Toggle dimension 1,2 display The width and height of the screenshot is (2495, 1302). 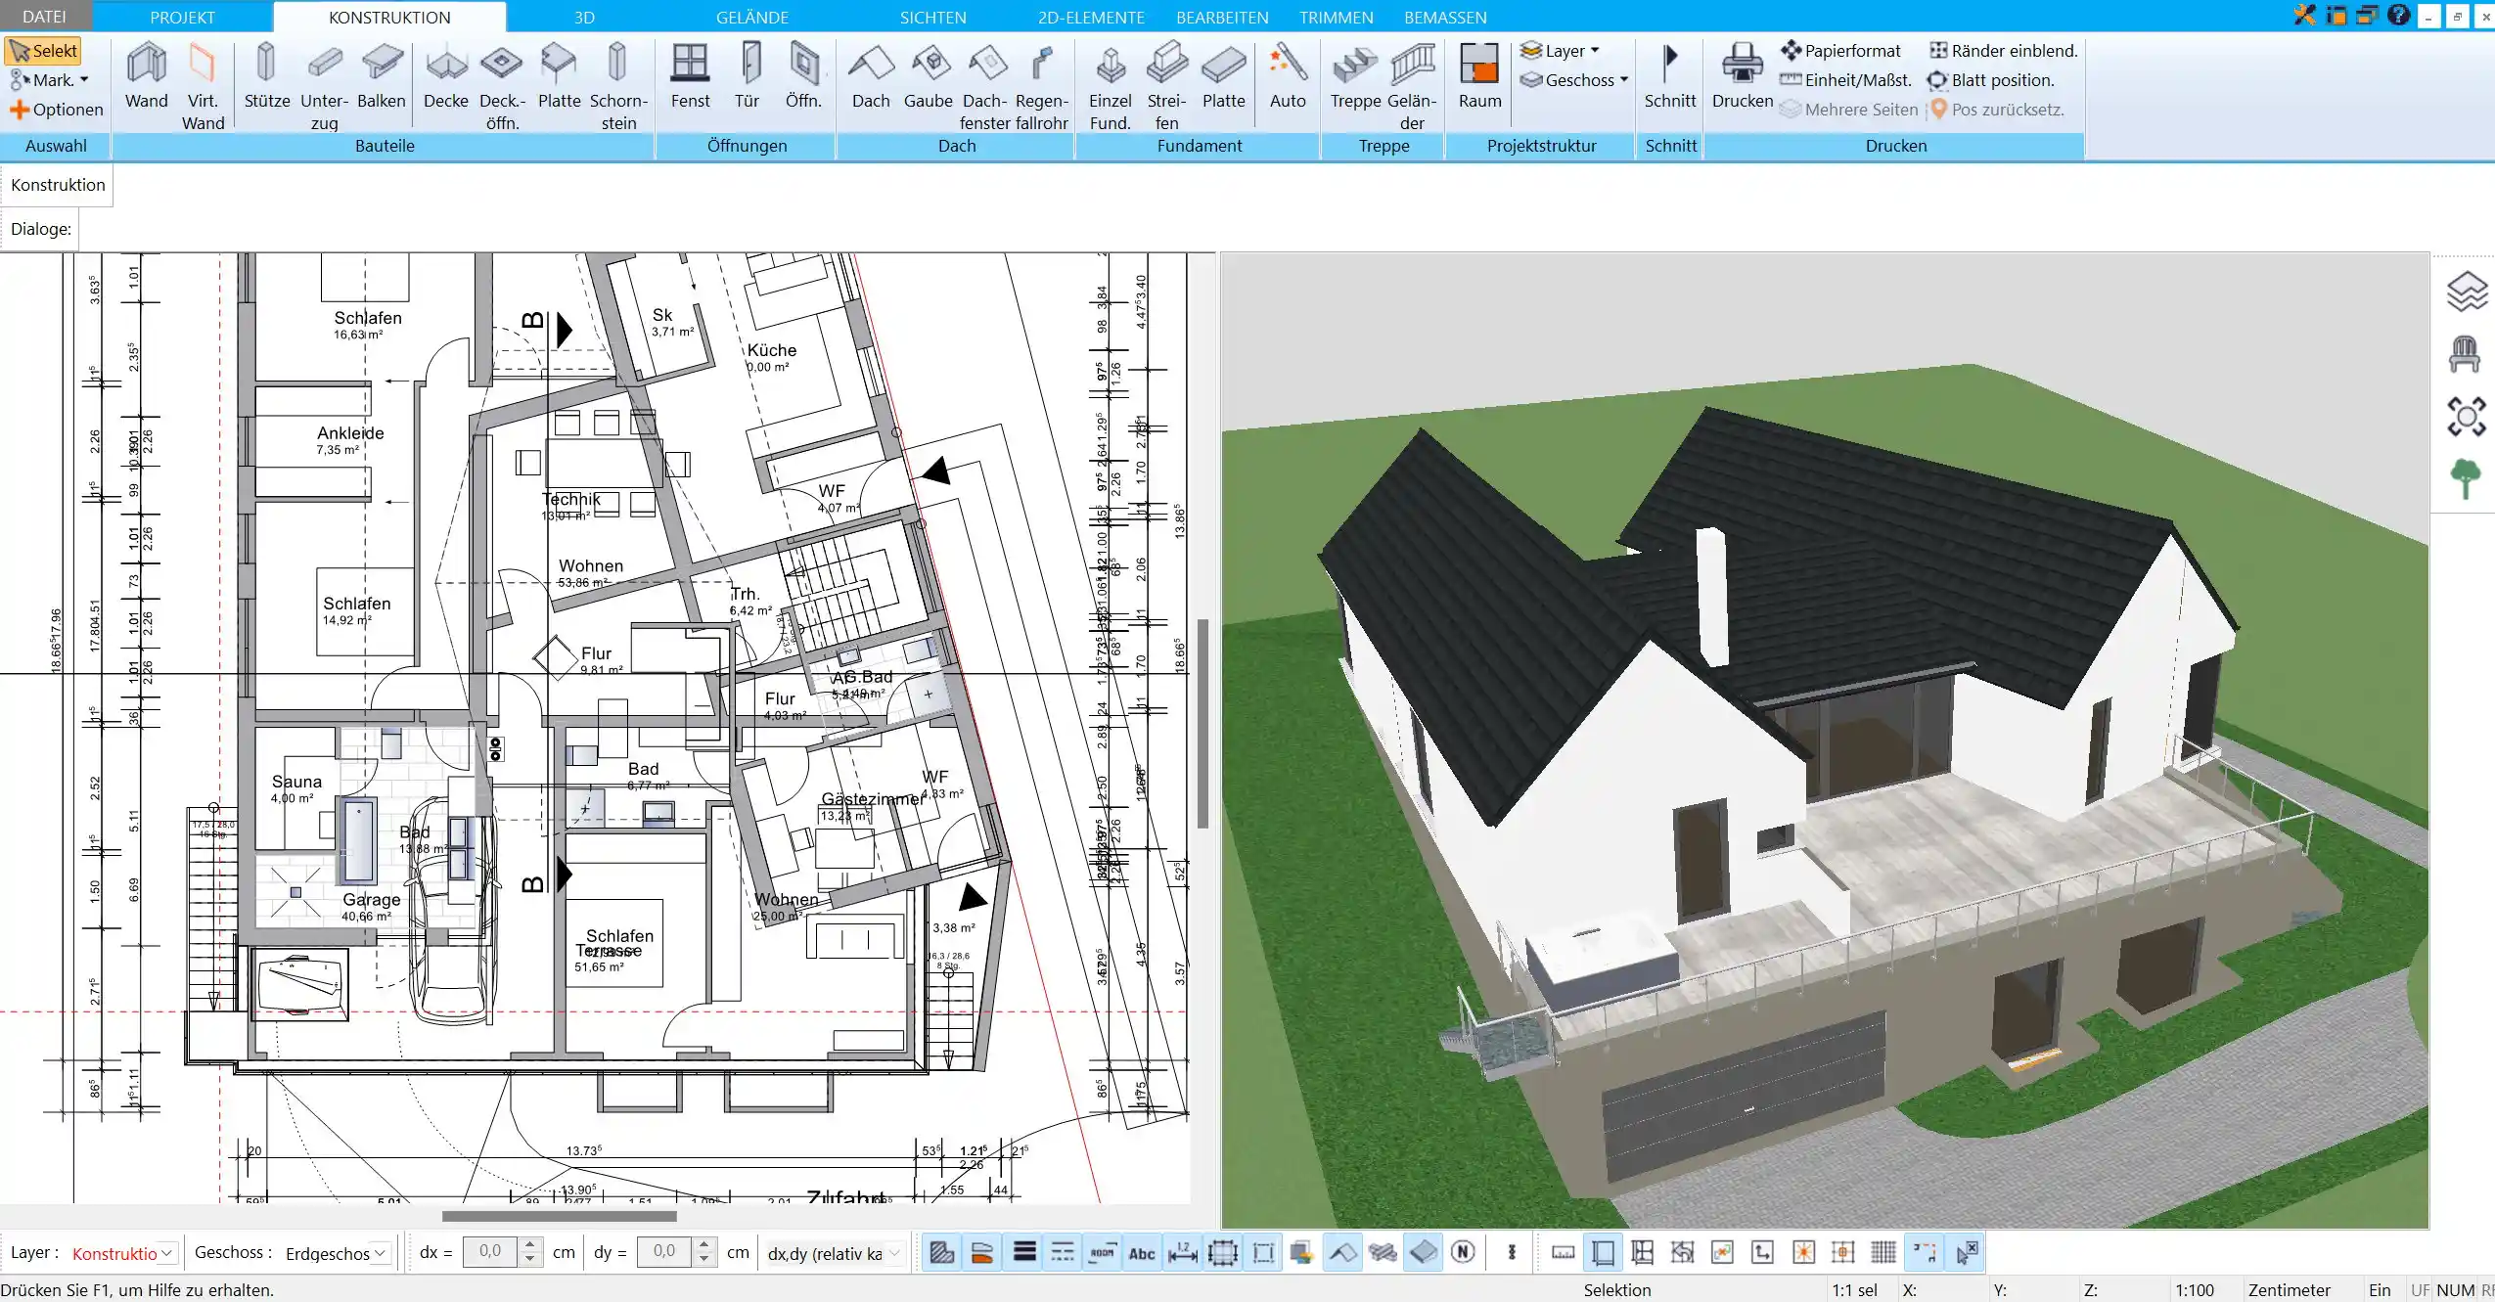[1183, 1252]
